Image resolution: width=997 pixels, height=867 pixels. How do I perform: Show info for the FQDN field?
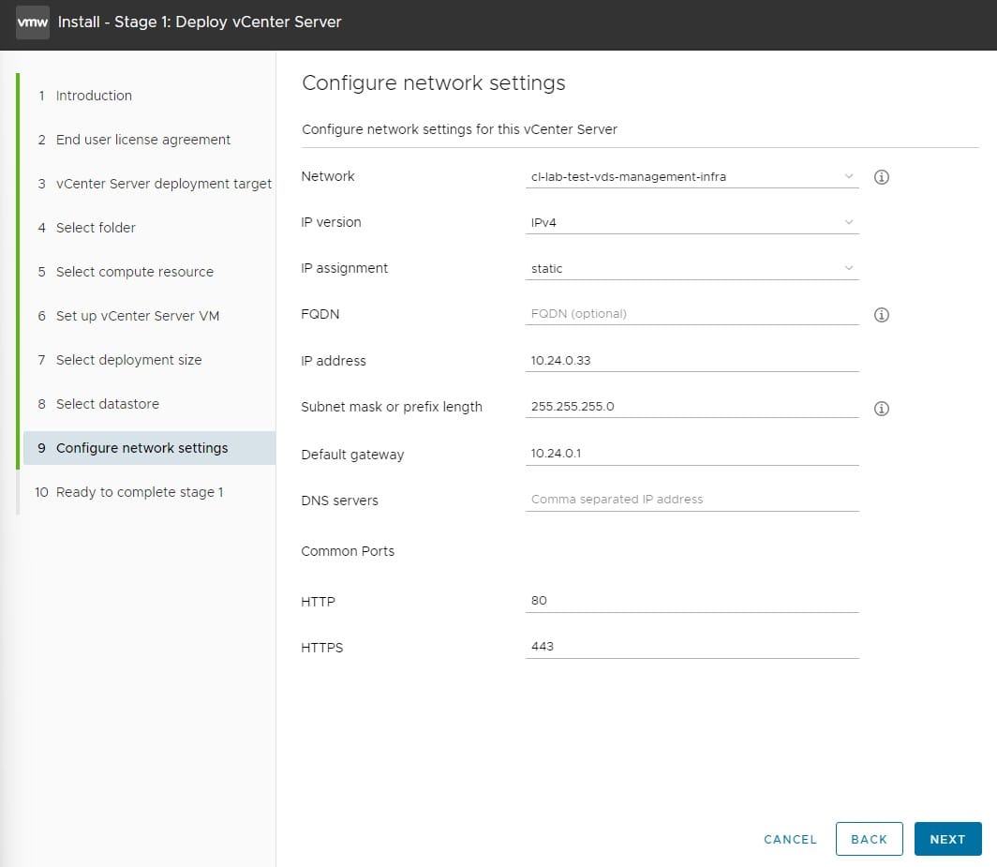881,315
